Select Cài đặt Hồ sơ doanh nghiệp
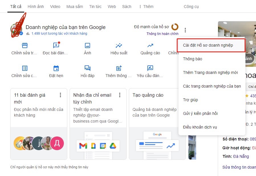 coord(211,45)
